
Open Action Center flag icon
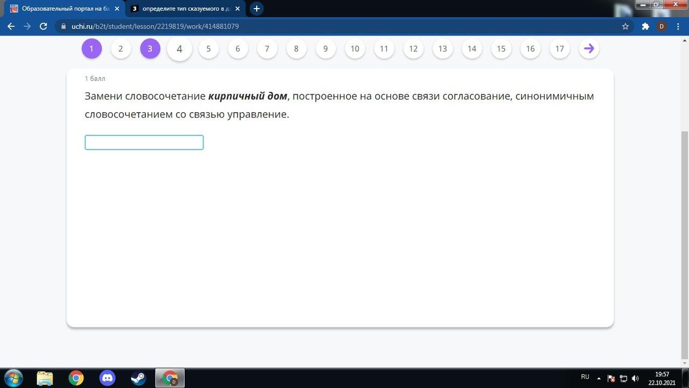click(611, 378)
